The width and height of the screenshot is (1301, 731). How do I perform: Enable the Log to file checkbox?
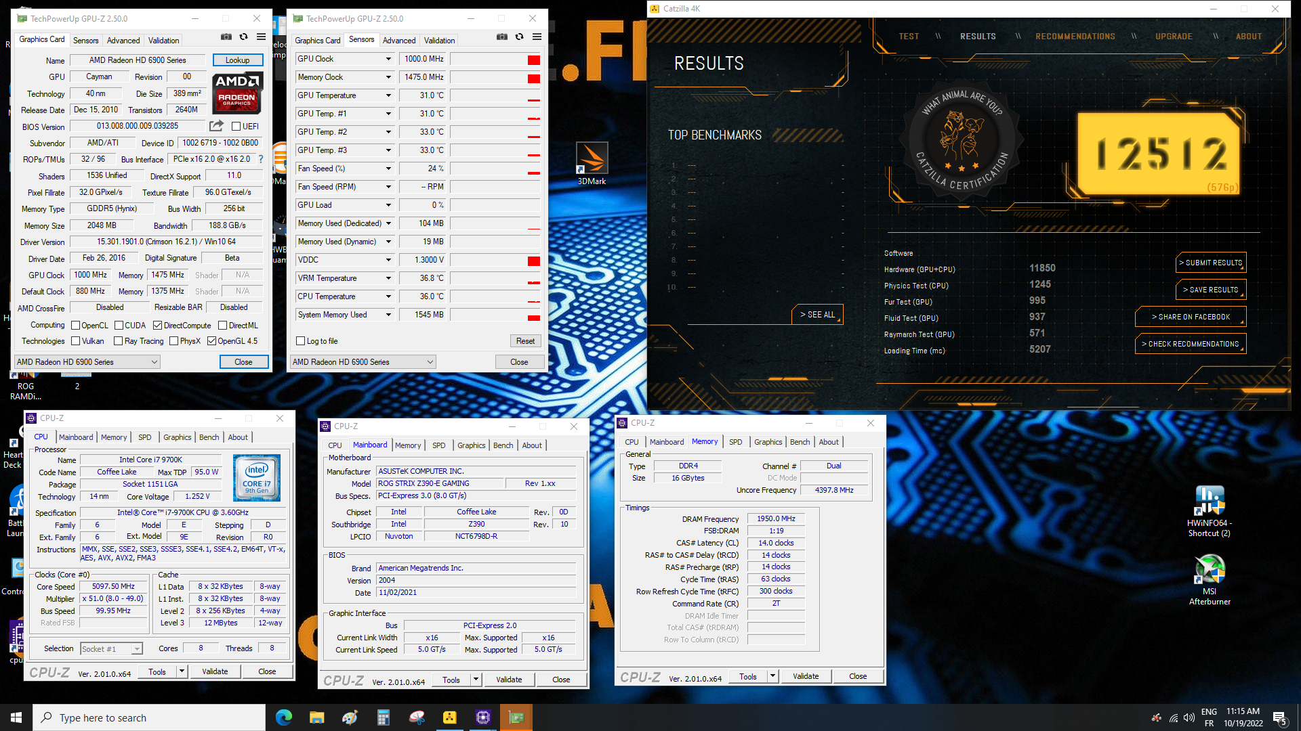tap(301, 341)
